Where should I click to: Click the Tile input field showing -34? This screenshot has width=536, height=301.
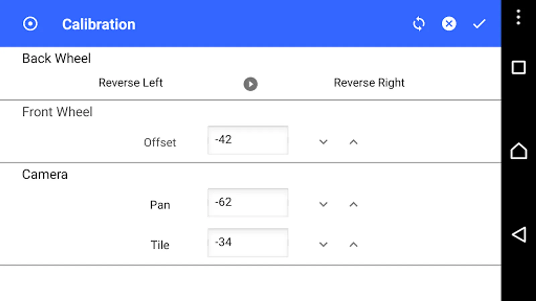click(248, 242)
